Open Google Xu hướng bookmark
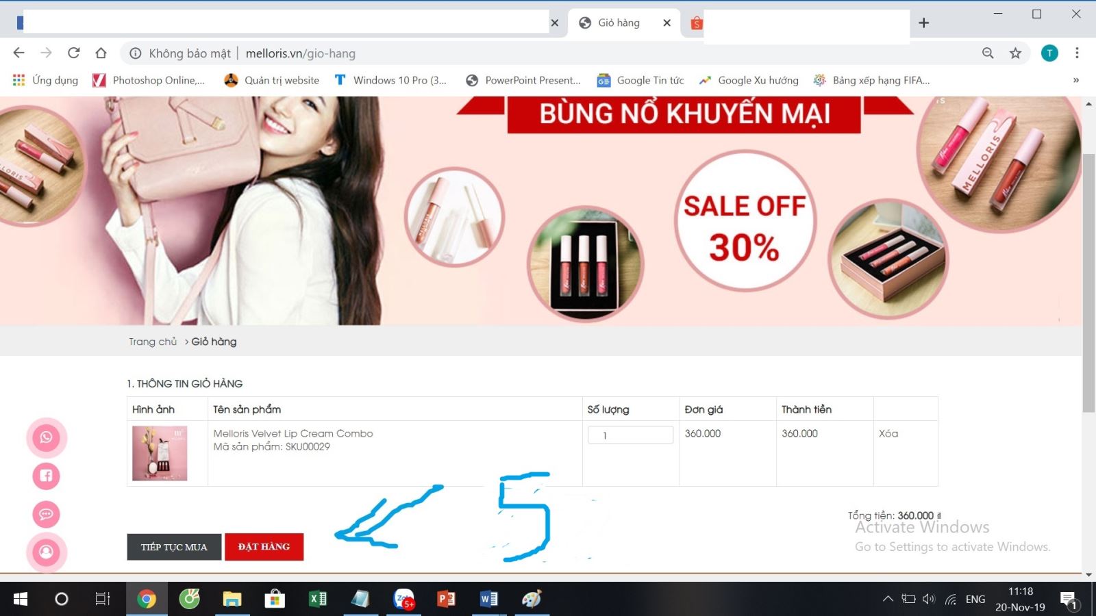 click(749, 80)
